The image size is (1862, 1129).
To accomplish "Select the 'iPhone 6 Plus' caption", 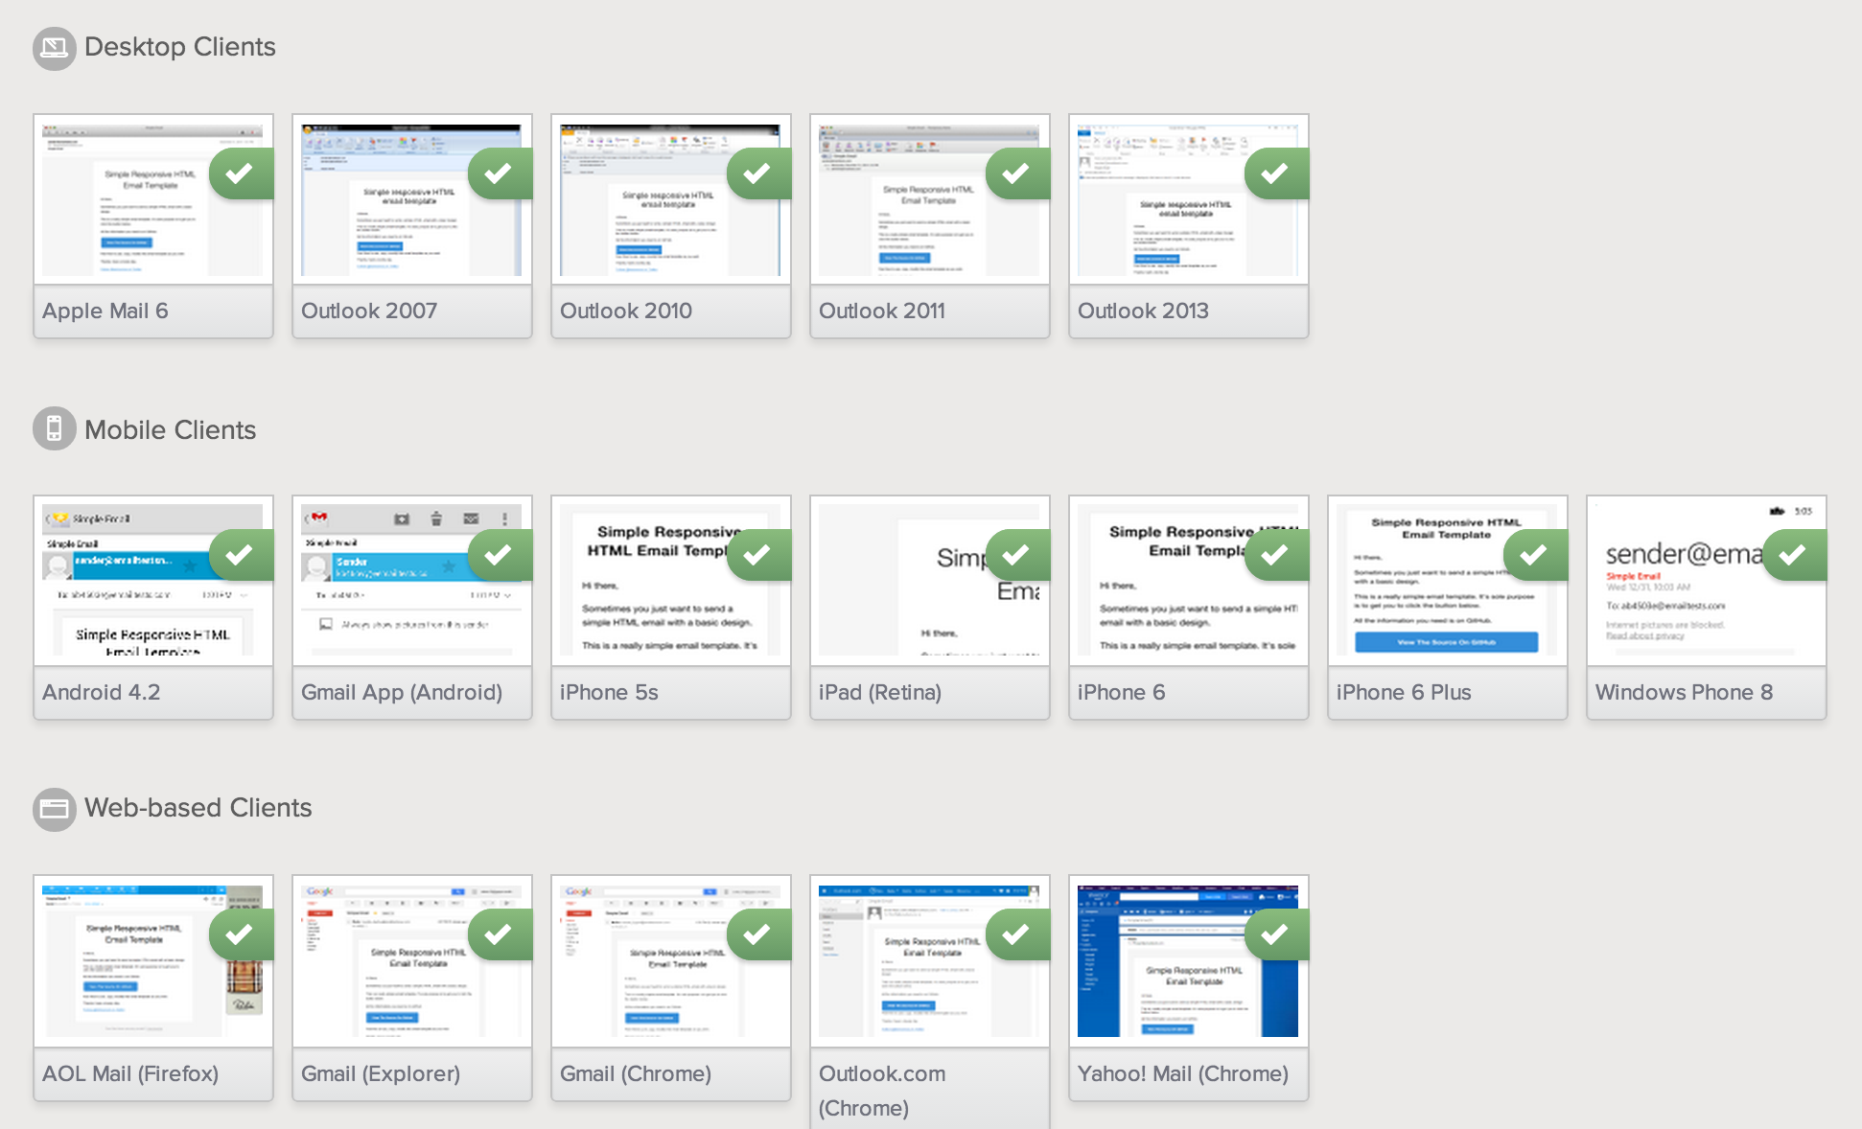I will click(x=1404, y=692).
